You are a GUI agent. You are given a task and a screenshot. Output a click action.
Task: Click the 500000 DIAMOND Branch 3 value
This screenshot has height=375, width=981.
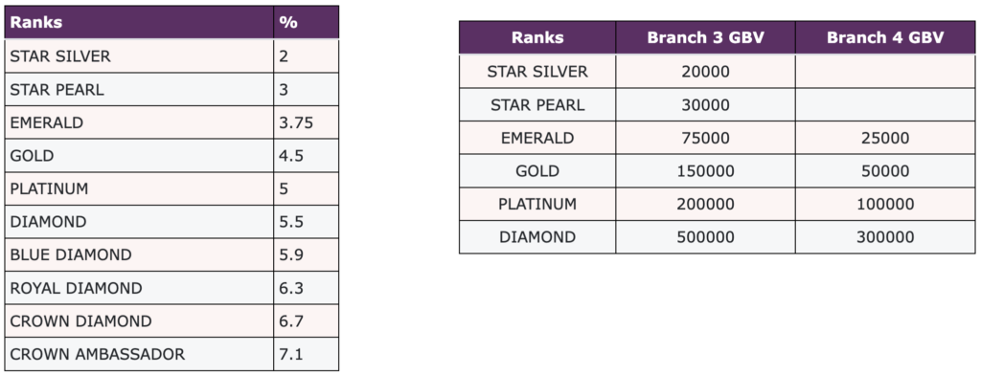point(705,237)
